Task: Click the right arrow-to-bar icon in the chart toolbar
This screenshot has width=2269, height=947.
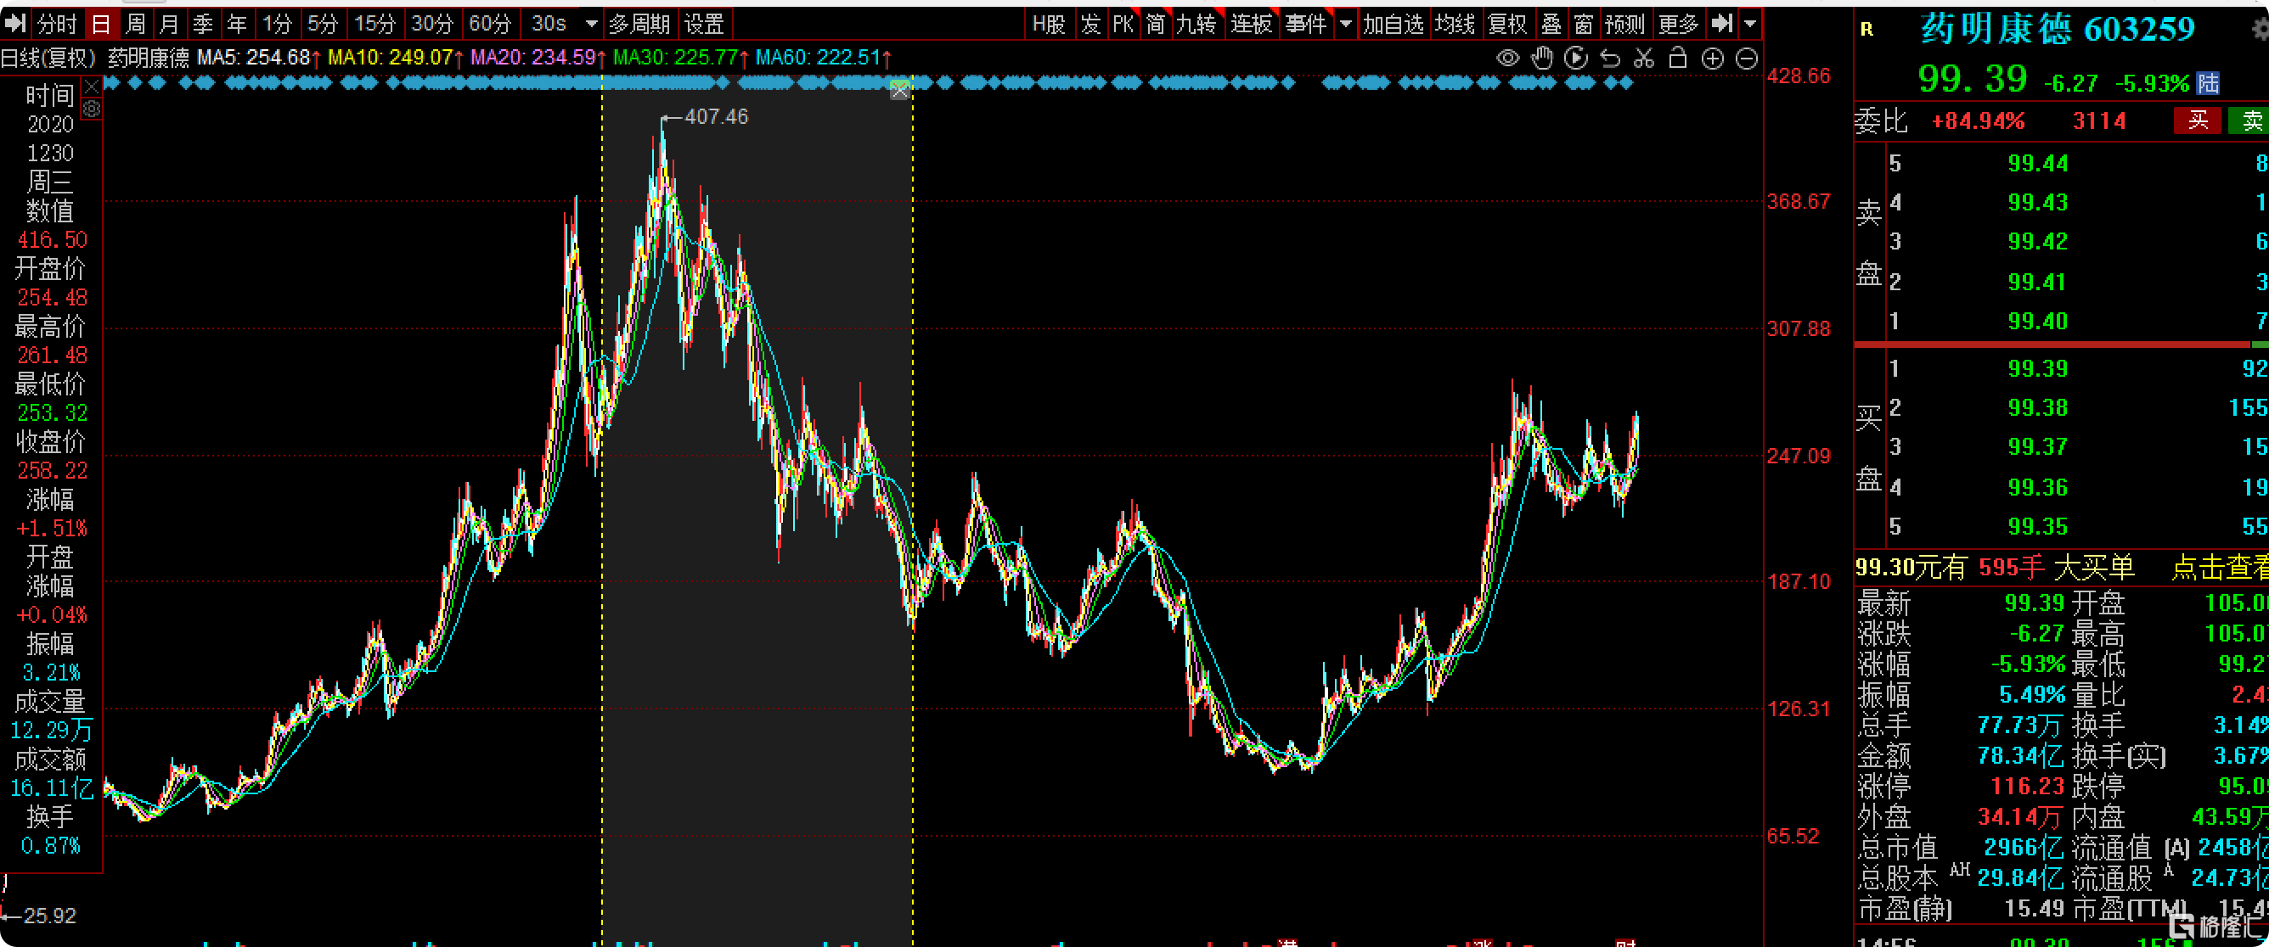Action: click(1722, 24)
